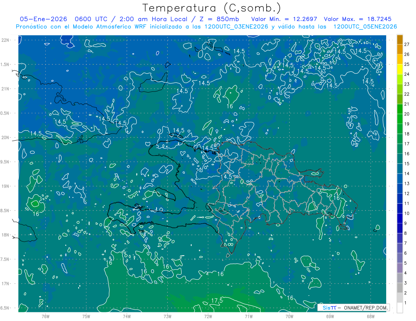This screenshot has width=416, height=321.
Task: Click the '72W' longitude label
Action: [x=208, y=316]
